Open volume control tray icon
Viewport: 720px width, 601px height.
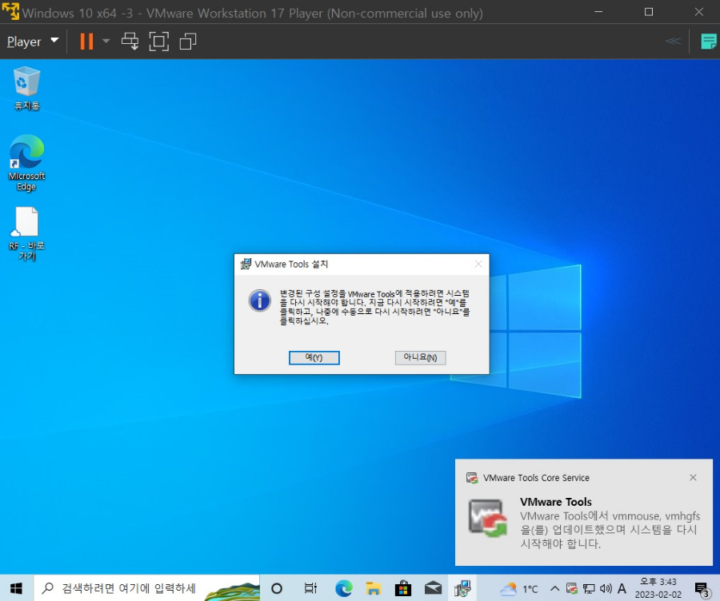(x=606, y=588)
